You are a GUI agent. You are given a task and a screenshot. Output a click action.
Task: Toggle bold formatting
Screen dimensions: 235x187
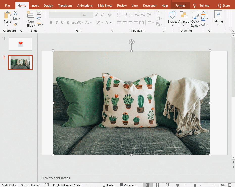point(51,23)
